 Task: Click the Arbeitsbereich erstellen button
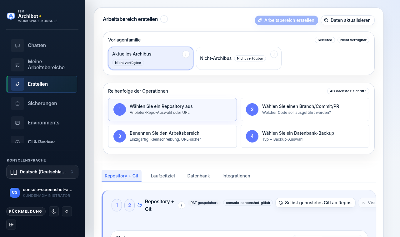pos(287,20)
